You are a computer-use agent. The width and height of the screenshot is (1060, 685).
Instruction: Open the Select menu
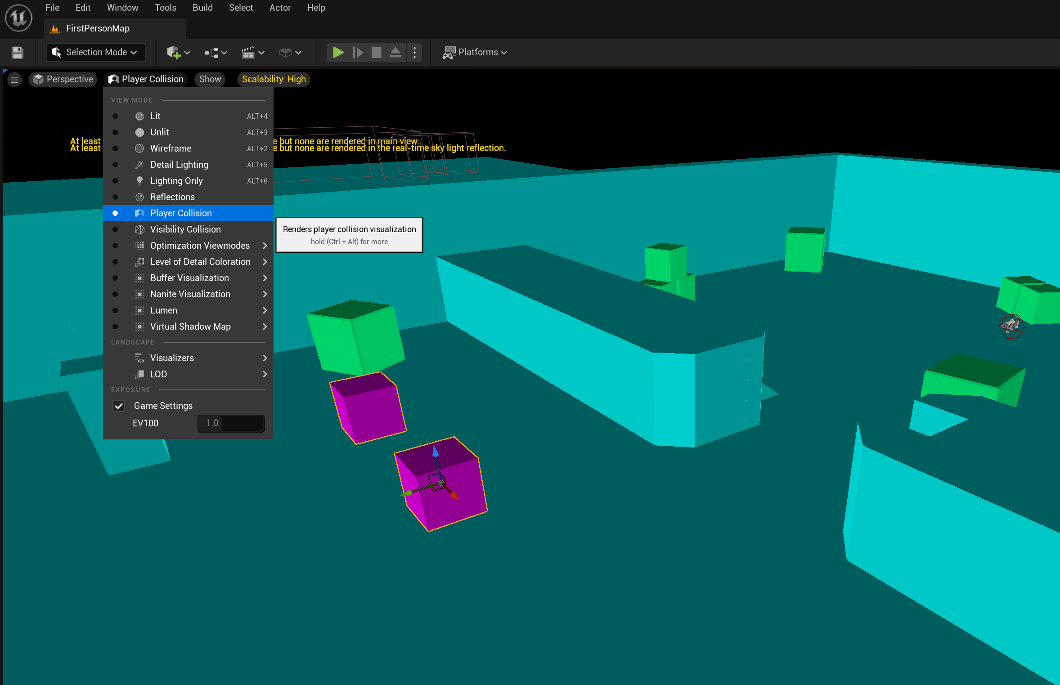pos(241,8)
